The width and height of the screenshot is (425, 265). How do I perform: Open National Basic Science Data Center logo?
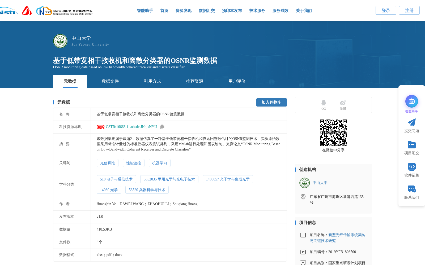point(64,11)
